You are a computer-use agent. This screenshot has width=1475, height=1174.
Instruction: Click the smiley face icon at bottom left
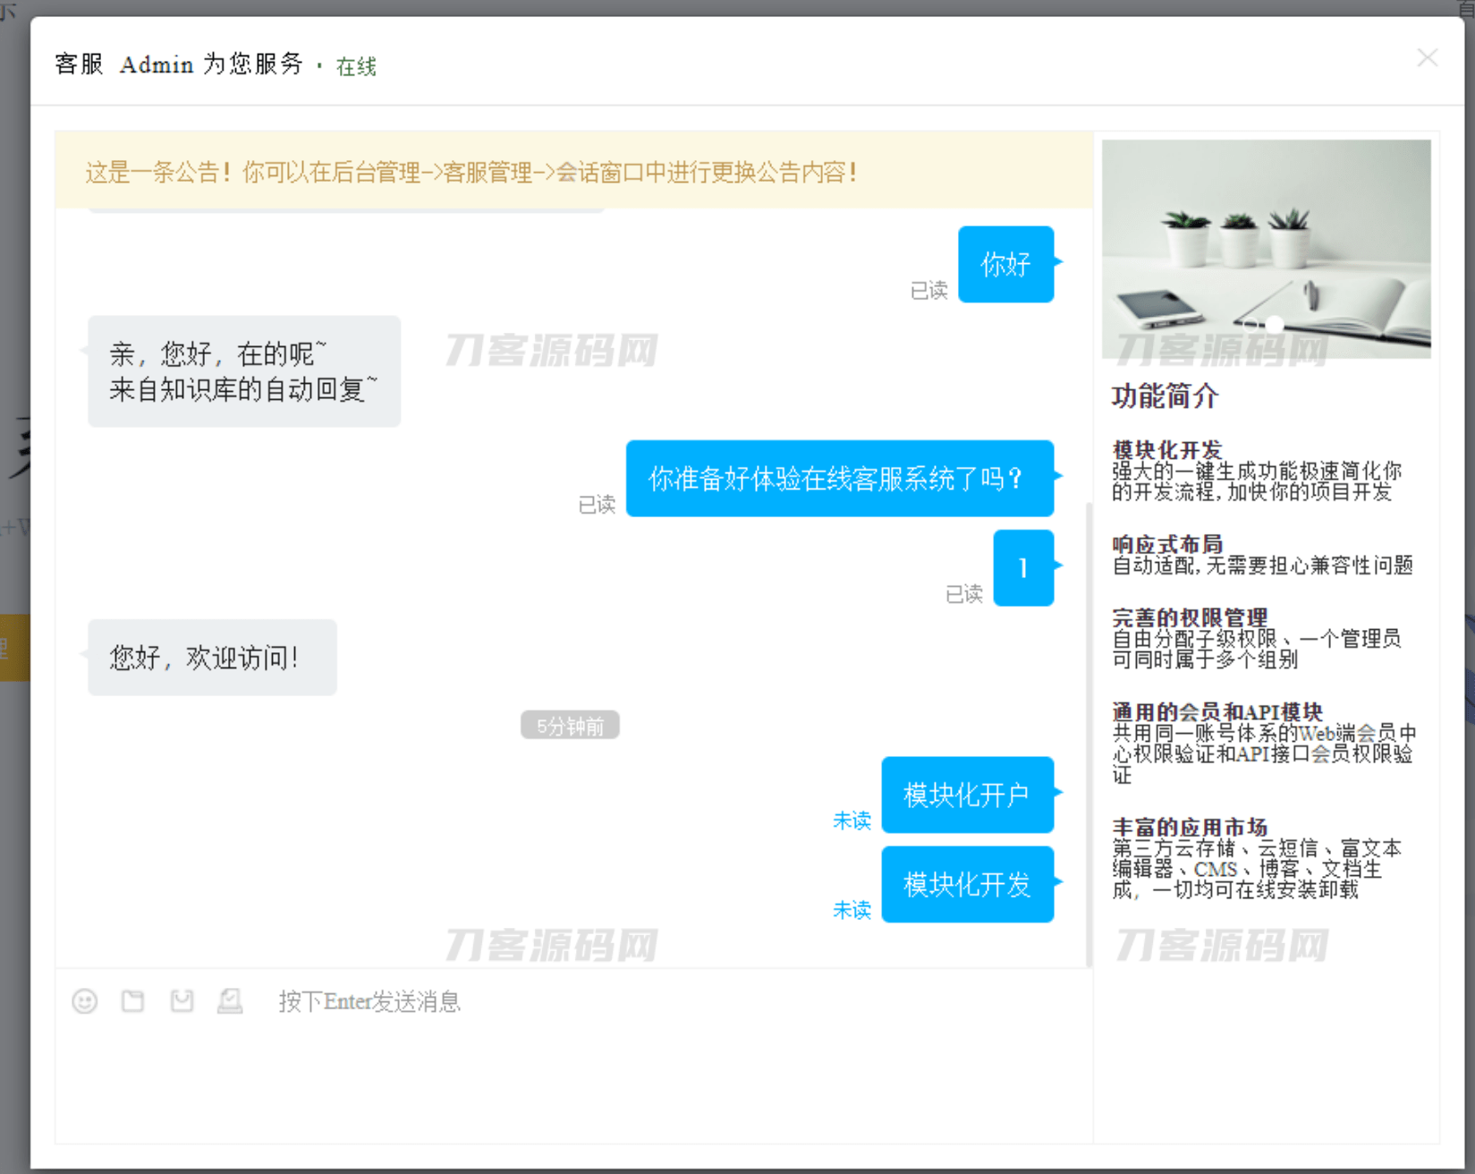[85, 1001]
